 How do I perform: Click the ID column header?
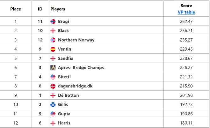[x=40, y=9]
